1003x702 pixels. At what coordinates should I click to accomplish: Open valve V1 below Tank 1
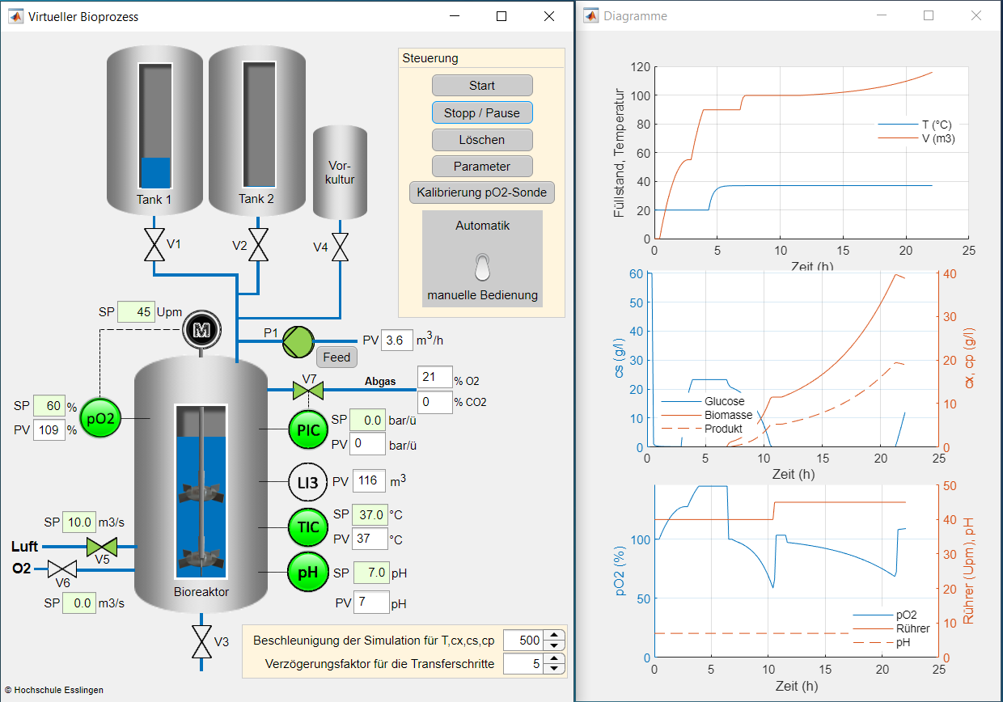tap(154, 245)
